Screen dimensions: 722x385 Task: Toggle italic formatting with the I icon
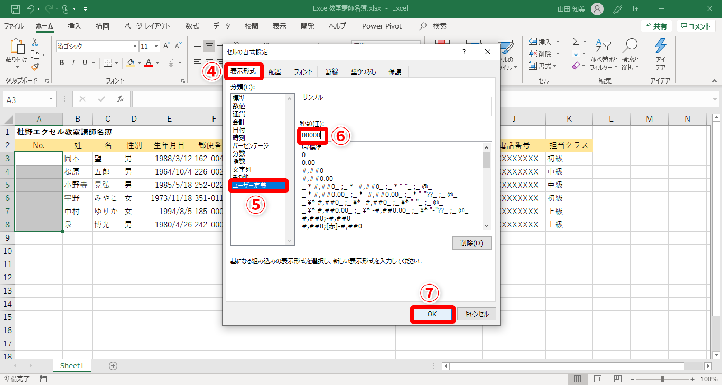point(73,63)
